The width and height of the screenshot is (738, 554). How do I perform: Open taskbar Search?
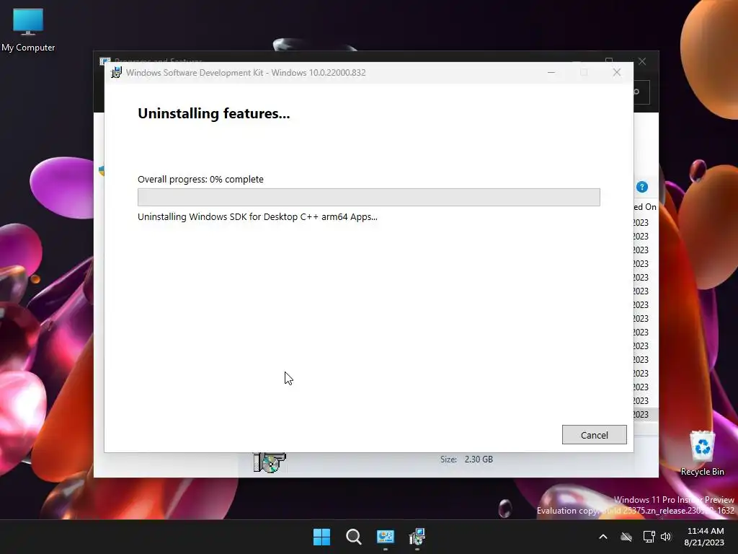(353, 537)
